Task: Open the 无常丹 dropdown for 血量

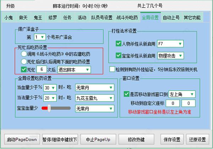Action: tap(95, 87)
